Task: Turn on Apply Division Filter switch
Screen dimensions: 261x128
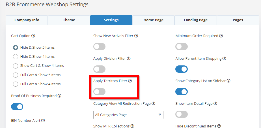Action: [99, 69]
